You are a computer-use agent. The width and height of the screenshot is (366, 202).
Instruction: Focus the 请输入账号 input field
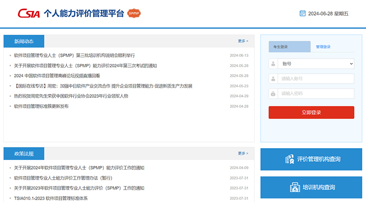[x=316, y=79]
